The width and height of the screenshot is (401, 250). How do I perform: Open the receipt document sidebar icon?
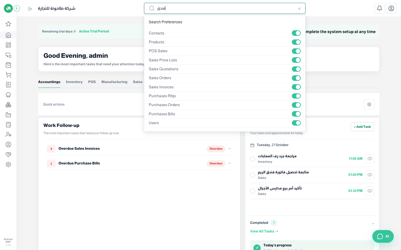click(x=8, y=85)
